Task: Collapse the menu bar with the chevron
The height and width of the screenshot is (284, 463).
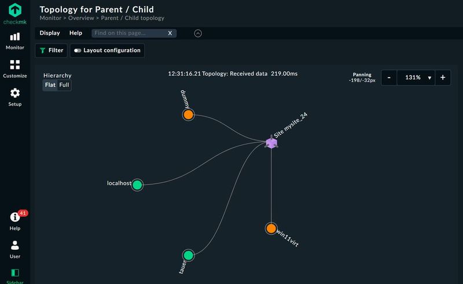Action: tap(198, 34)
